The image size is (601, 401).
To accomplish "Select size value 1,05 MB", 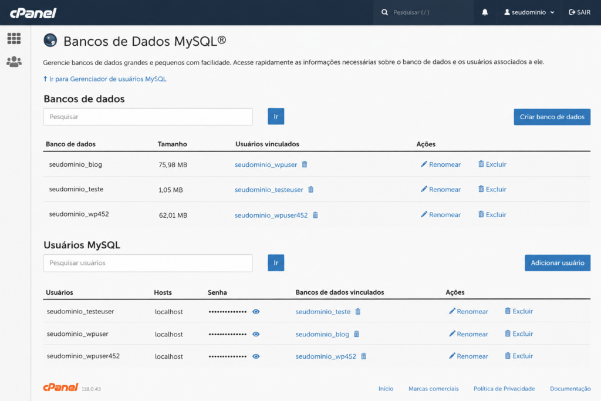I will point(171,190).
